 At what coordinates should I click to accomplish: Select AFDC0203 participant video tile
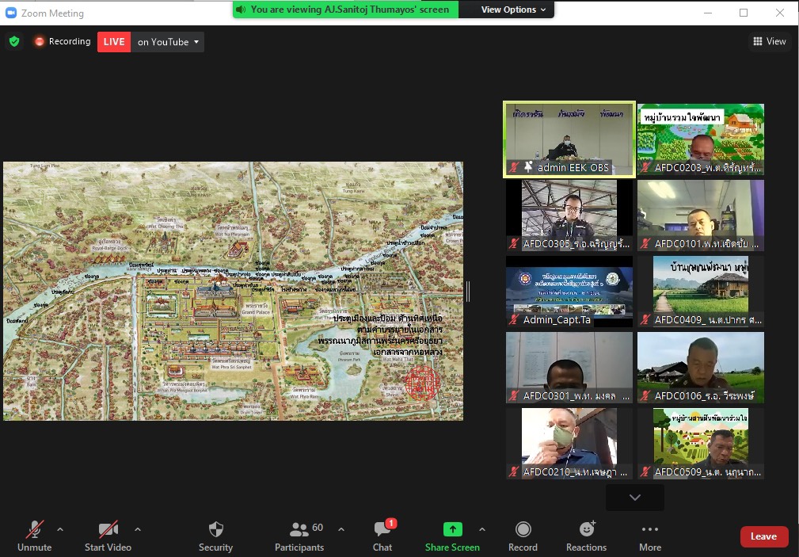701,139
